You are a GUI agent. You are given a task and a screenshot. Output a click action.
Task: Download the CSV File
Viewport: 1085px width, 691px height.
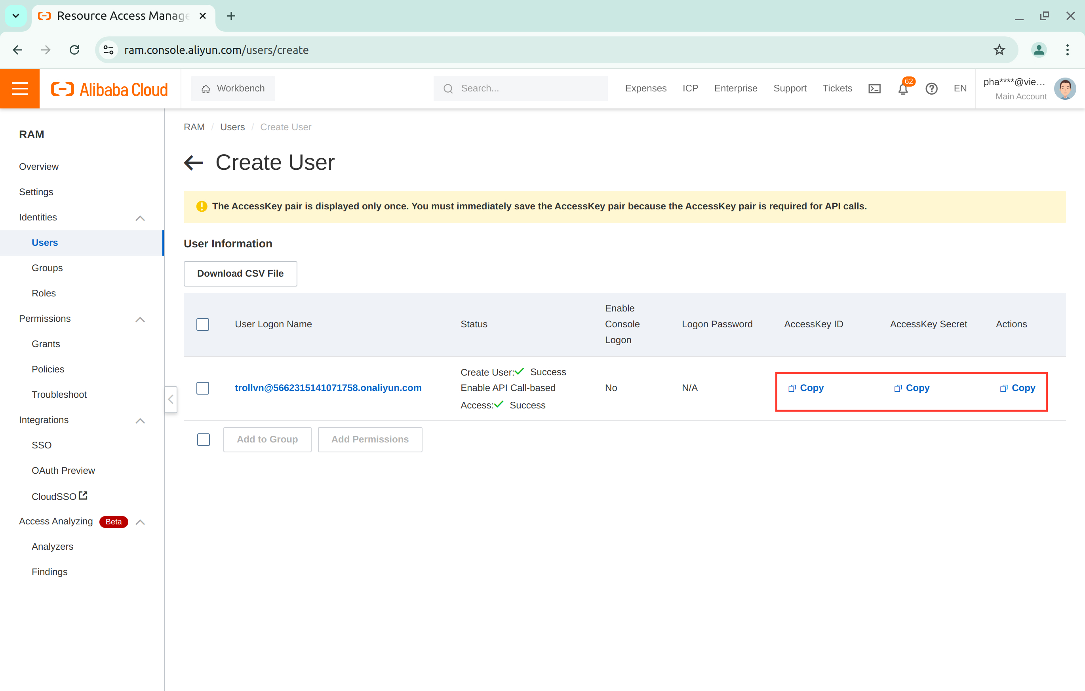tap(240, 273)
